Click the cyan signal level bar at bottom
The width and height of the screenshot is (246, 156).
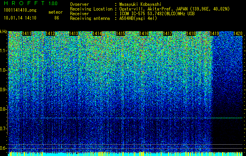click(125, 154)
